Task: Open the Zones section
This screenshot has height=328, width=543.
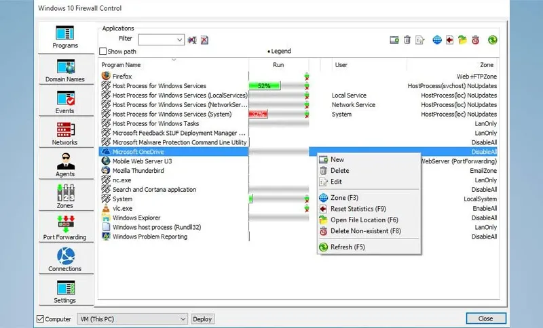Action: (65, 197)
